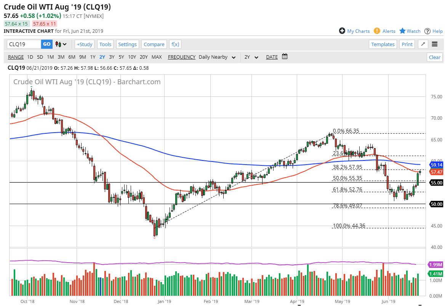This screenshot has height=306, width=445.
Task: Click the Watch star icon
Action: (403, 31)
